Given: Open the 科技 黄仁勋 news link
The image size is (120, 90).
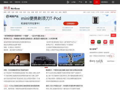Looking at the screenshot, I should (x=63, y=89).
